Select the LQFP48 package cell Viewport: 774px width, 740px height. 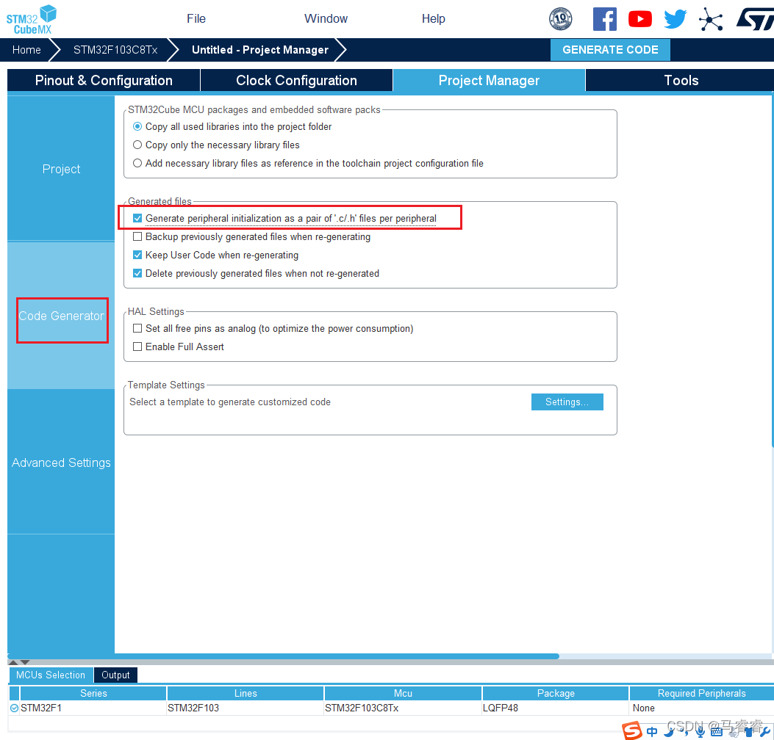pyautogui.click(x=556, y=708)
